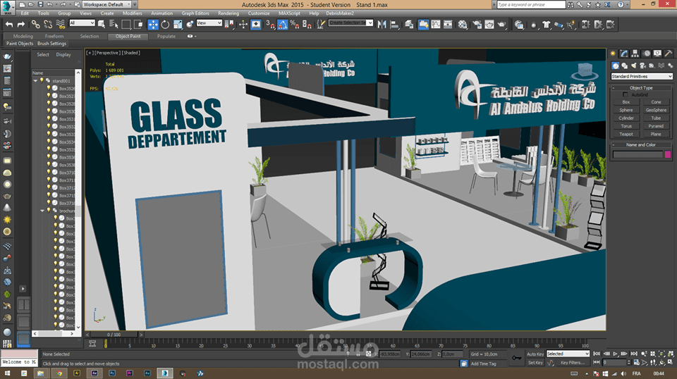
Task: Click the magenta object color swatch
Action: 668,154
